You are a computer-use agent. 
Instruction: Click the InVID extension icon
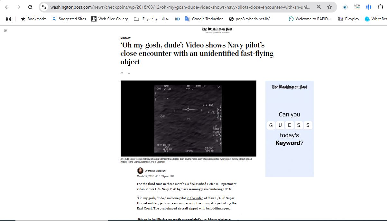pyautogui.click(x=357, y=7)
